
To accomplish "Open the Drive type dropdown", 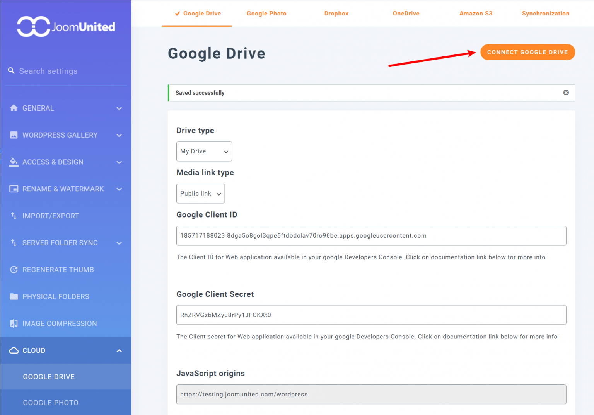I will point(204,151).
